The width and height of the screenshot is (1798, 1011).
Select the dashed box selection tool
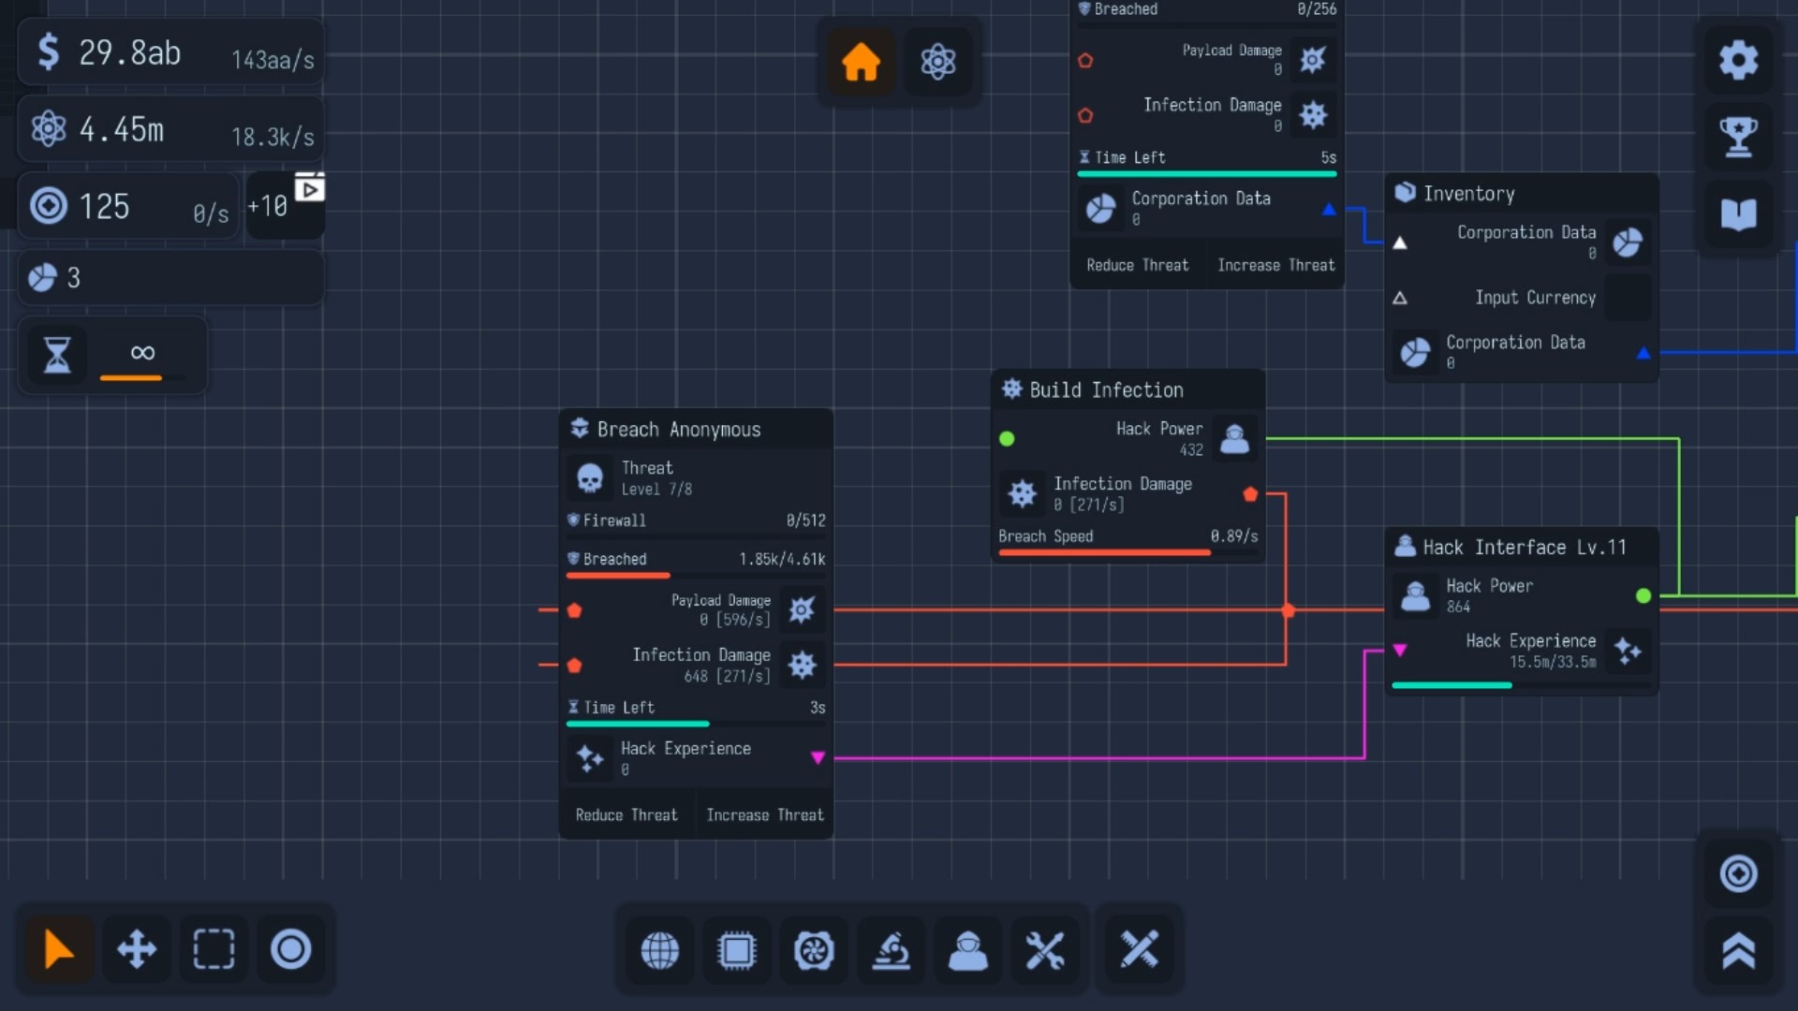[x=214, y=949]
